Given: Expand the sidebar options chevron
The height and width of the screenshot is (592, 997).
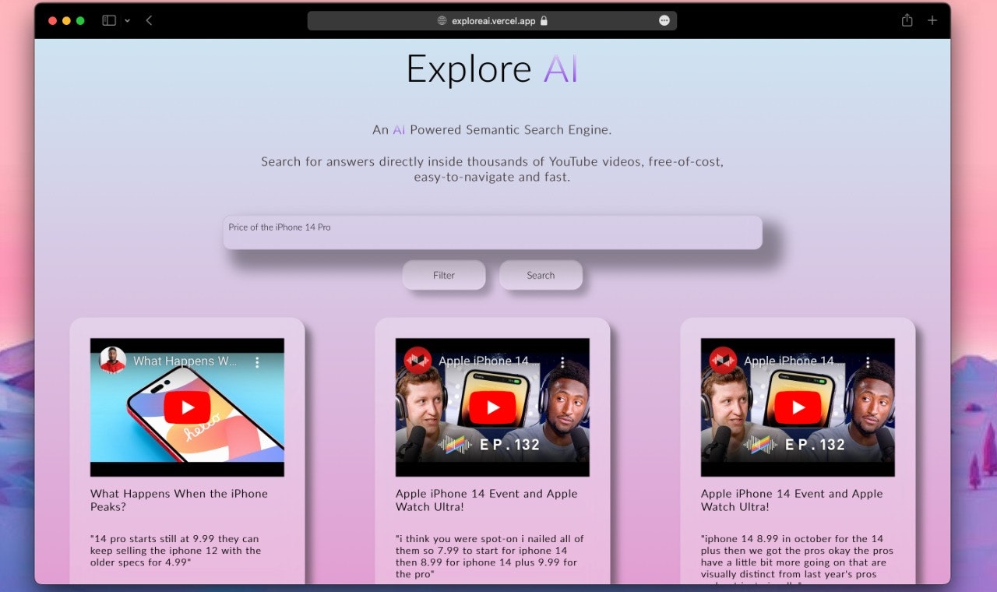Looking at the screenshot, I should (x=127, y=21).
